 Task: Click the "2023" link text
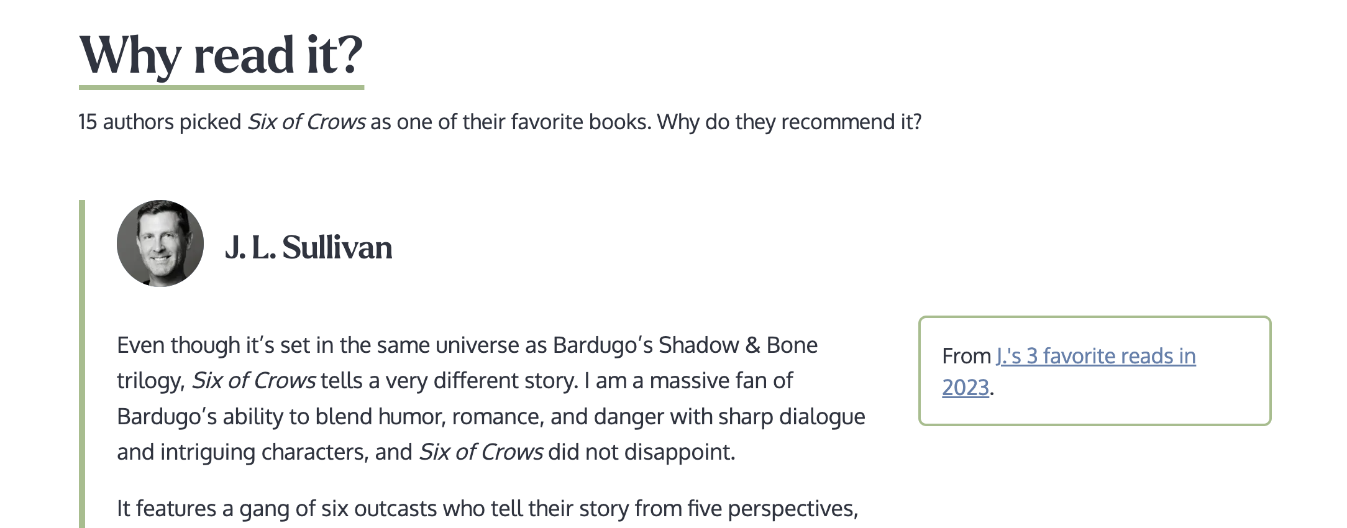pyautogui.click(x=966, y=388)
